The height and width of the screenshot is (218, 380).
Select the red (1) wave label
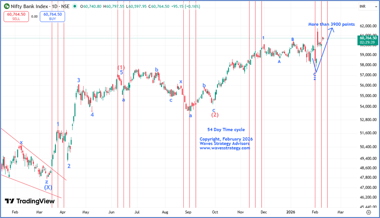pyautogui.click(x=121, y=68)
